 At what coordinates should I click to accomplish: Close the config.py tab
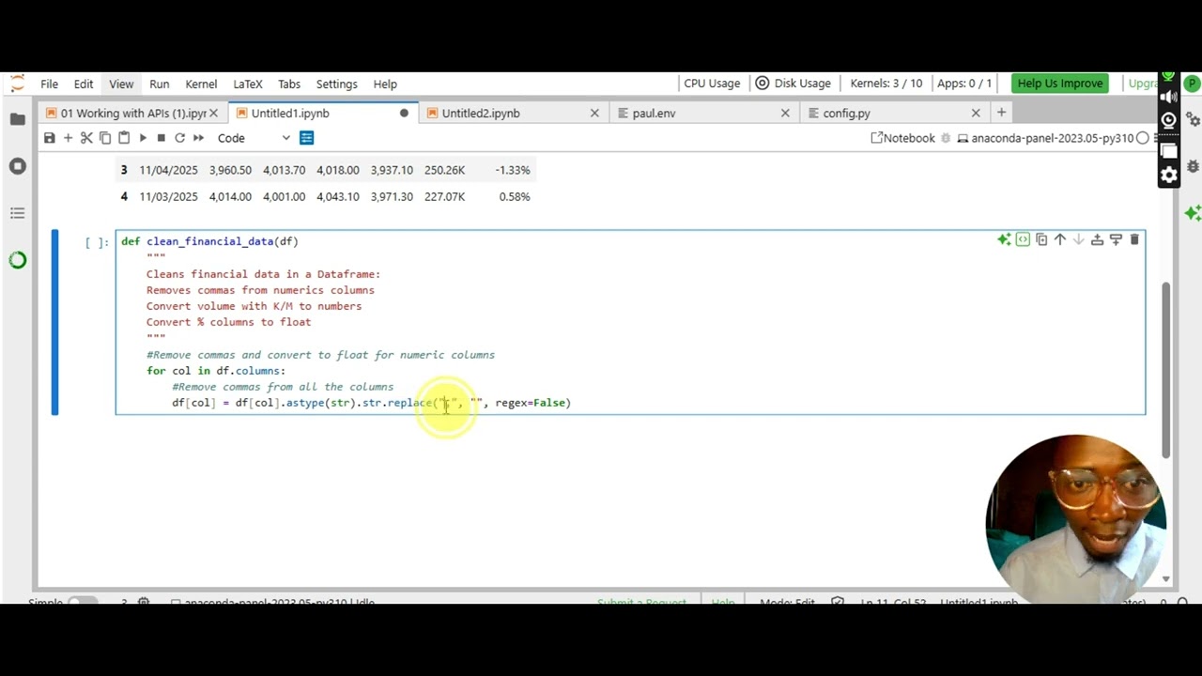[x=976, y=113]
